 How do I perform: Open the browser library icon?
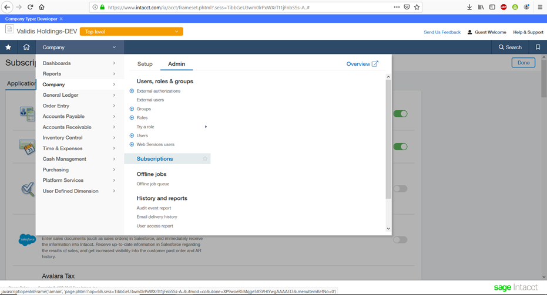(x=481, y=7)
